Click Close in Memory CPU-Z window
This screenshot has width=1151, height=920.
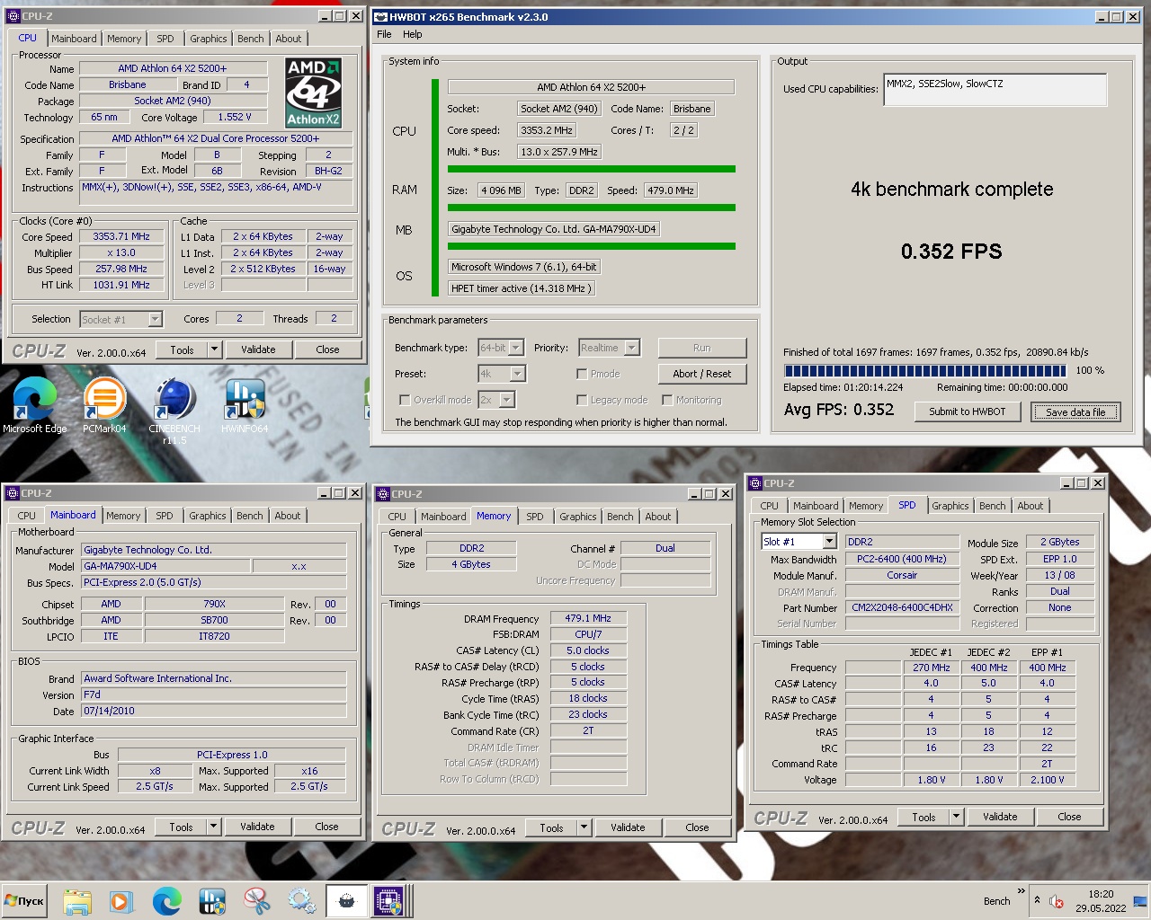[697, 827]
